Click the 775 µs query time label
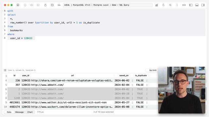 pos(40,112)
